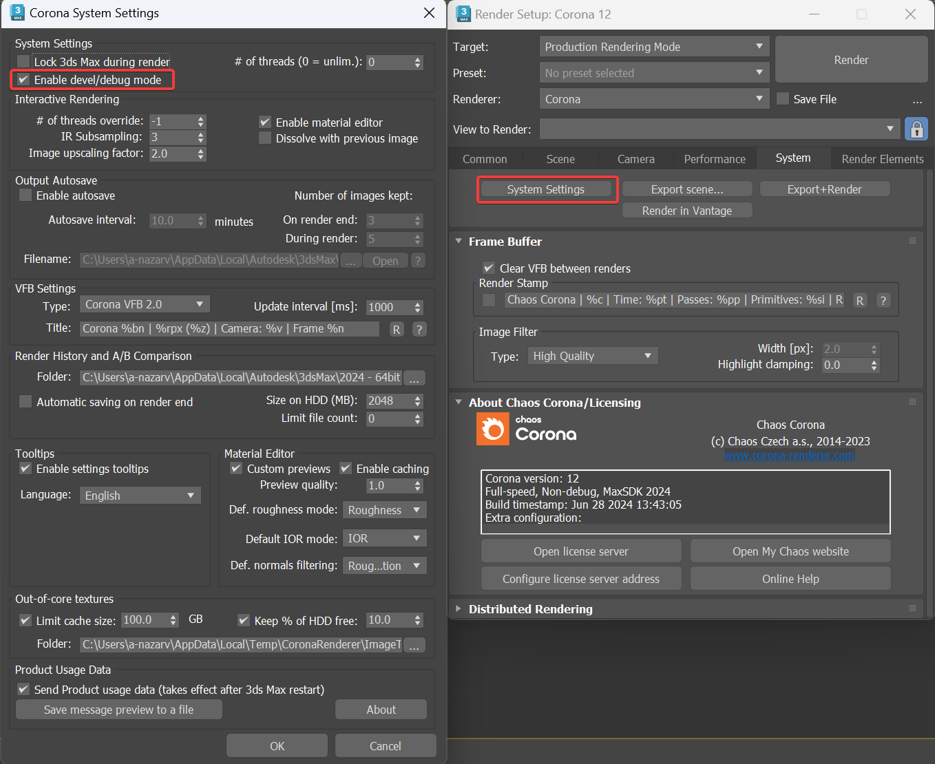
Task: Click the ? help button beside autosave Open
Action: (x=418, y=261)
